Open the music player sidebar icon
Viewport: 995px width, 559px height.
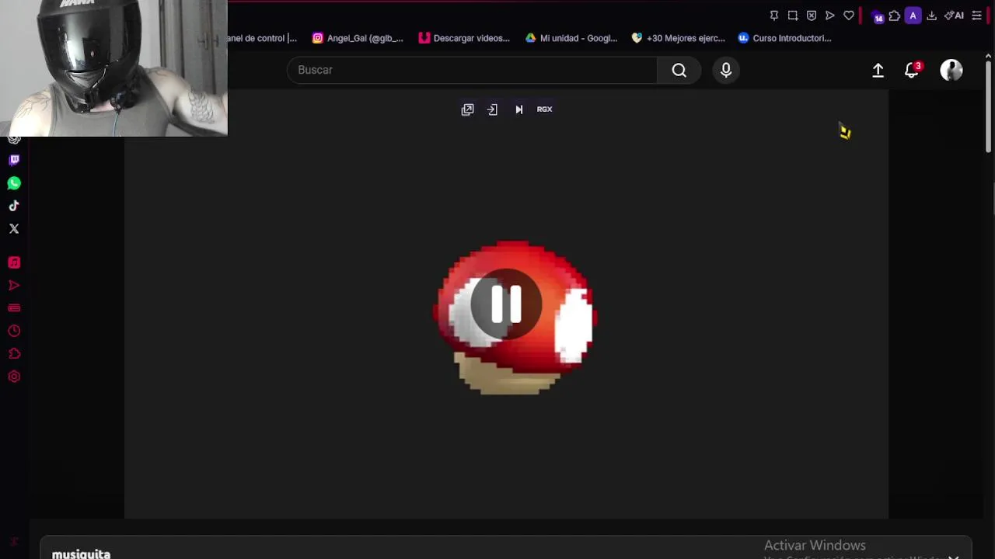[x=14, y=262]
